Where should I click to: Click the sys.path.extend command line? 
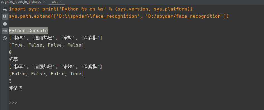[119, 16]
